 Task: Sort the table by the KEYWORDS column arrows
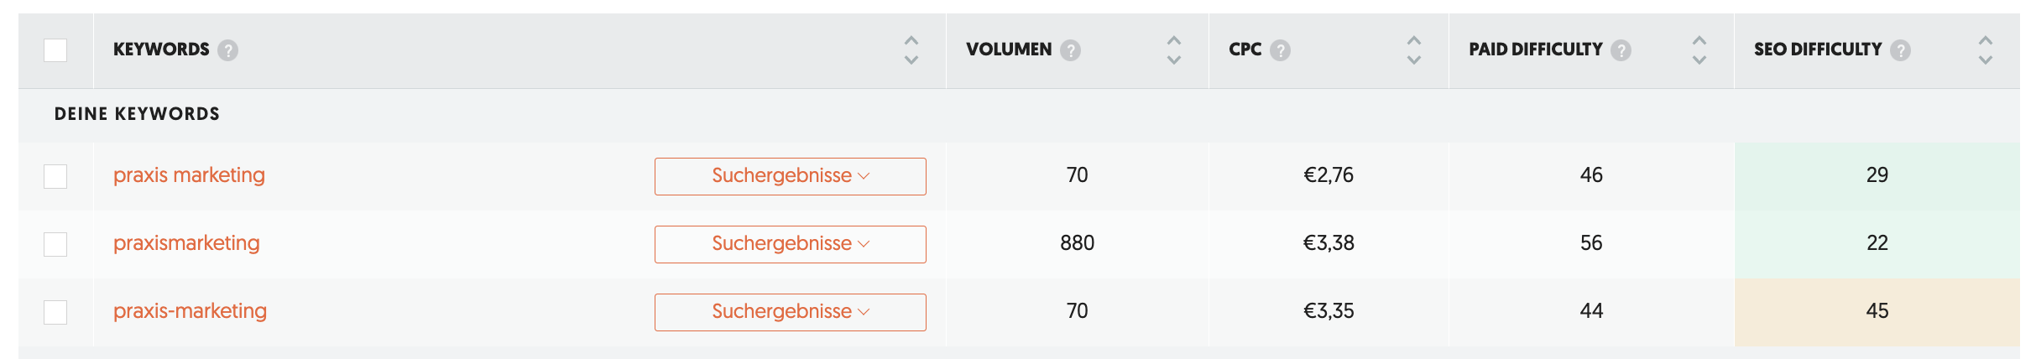911,50
